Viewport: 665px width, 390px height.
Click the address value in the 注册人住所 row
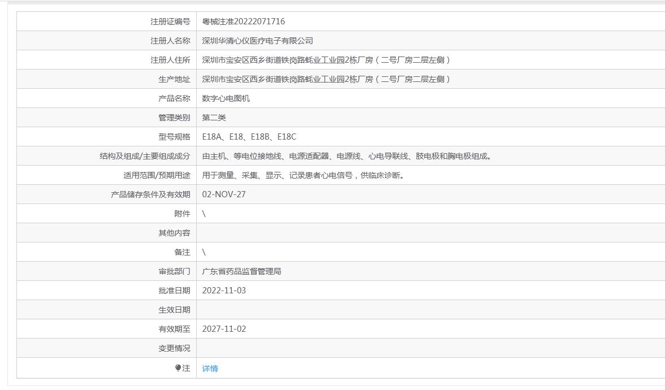[326, 60]
